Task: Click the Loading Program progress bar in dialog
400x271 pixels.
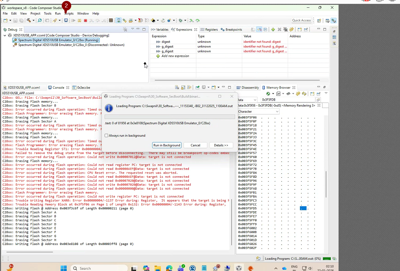Action: click(170, 117)
